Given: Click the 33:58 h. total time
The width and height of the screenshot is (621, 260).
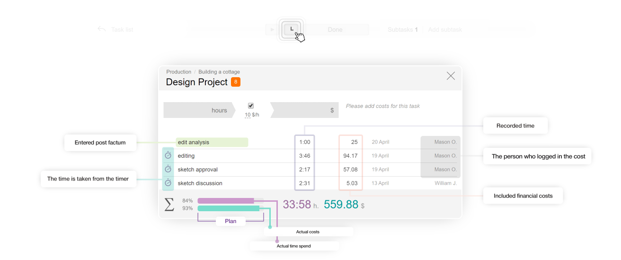Looking at the screenshot, I should pos(301,205).
